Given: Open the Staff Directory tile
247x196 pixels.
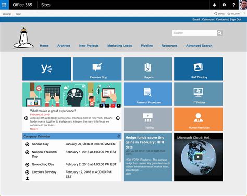Looking at the screenshot, I should [x=199, y=69].
